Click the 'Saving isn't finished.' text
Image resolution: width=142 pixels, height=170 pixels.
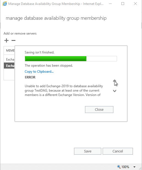(x=40, y=52)
